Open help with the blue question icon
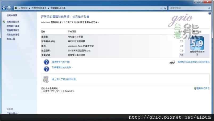The width and height of the screenshot is (214, 121). click(x=210, y=13)
